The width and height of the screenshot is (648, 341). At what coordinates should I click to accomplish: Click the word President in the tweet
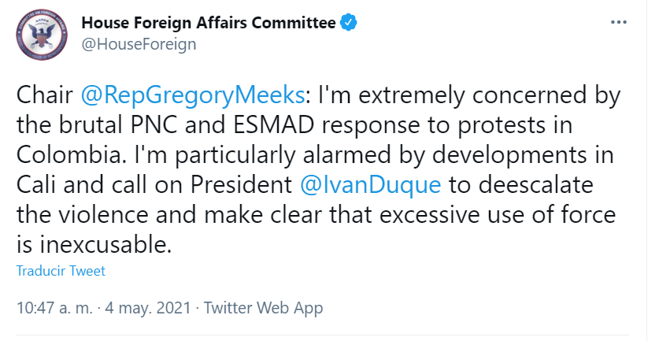click(x=242, y=184)
